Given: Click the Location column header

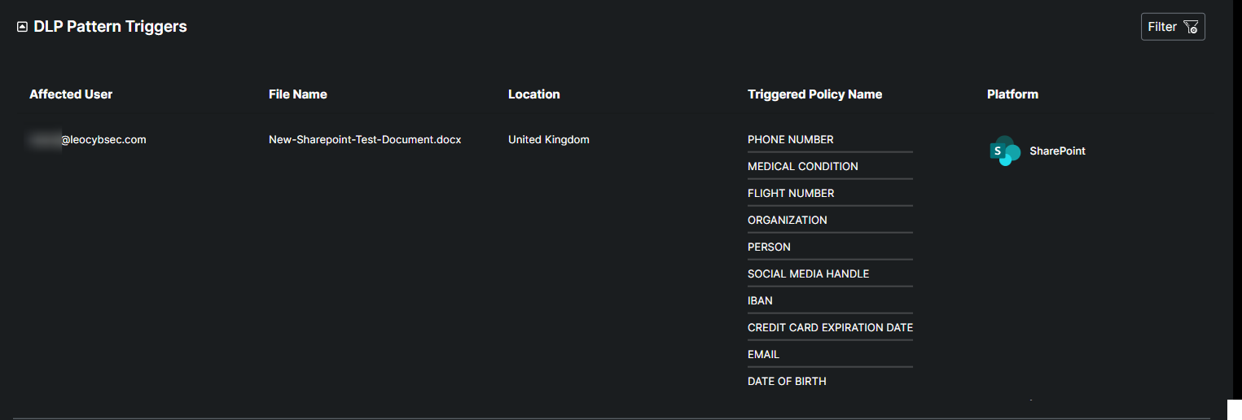Looking at the screenshot, I should click(x=533, y=94).
